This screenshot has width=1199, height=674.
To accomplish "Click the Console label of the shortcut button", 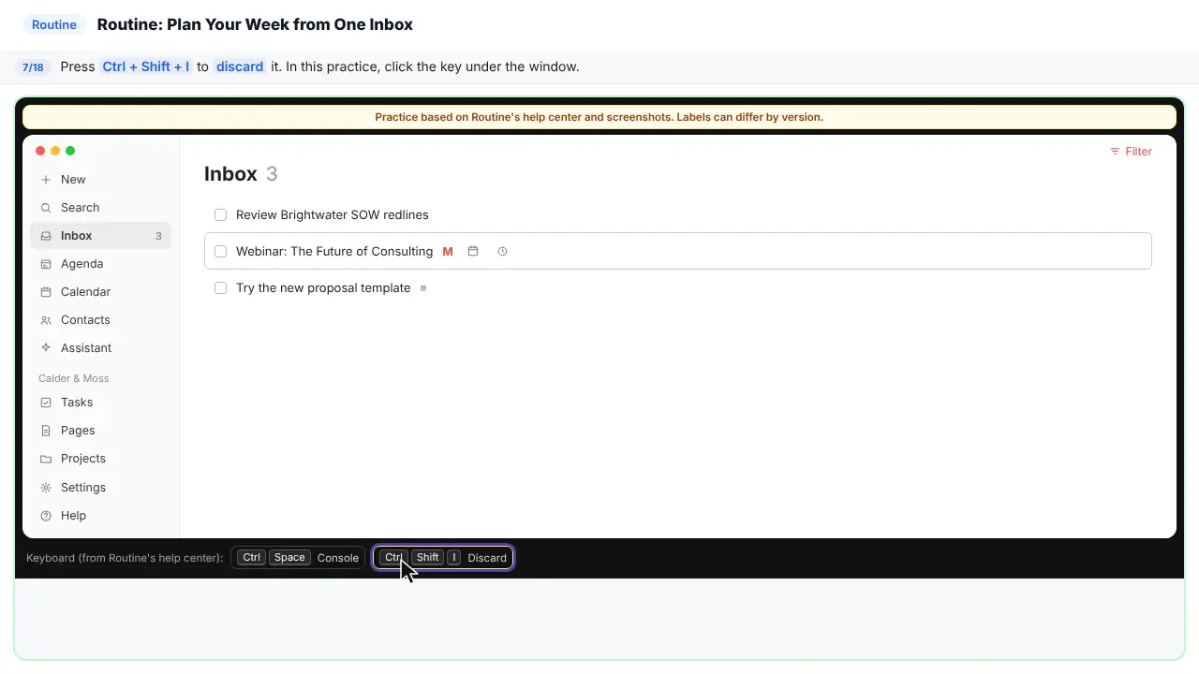I will (338, 558).
